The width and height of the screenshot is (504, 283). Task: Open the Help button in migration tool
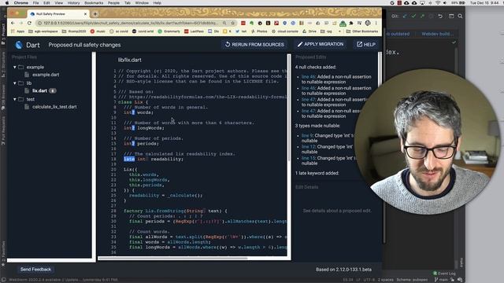click(x=365, y=45)
